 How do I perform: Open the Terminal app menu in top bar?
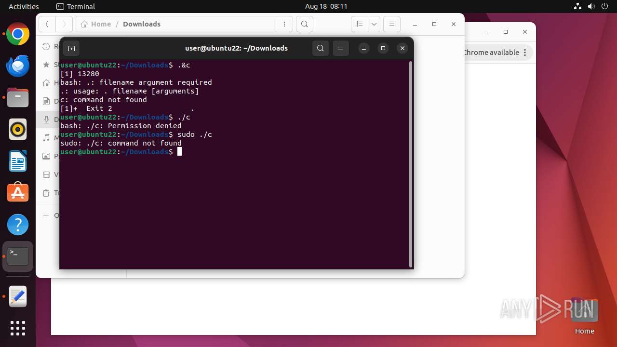coord(76,7)
